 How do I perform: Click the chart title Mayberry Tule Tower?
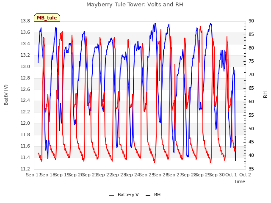click(135, 4)
